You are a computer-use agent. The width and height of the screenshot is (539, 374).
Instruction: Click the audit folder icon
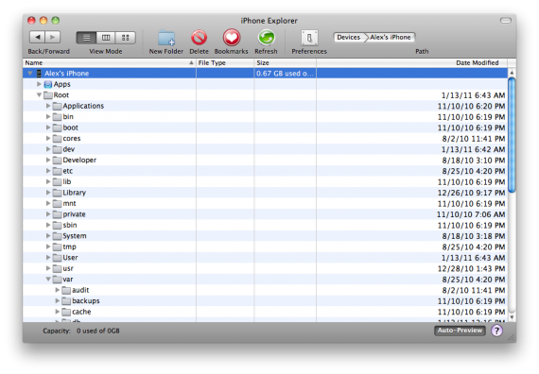(x=66, y=290)
